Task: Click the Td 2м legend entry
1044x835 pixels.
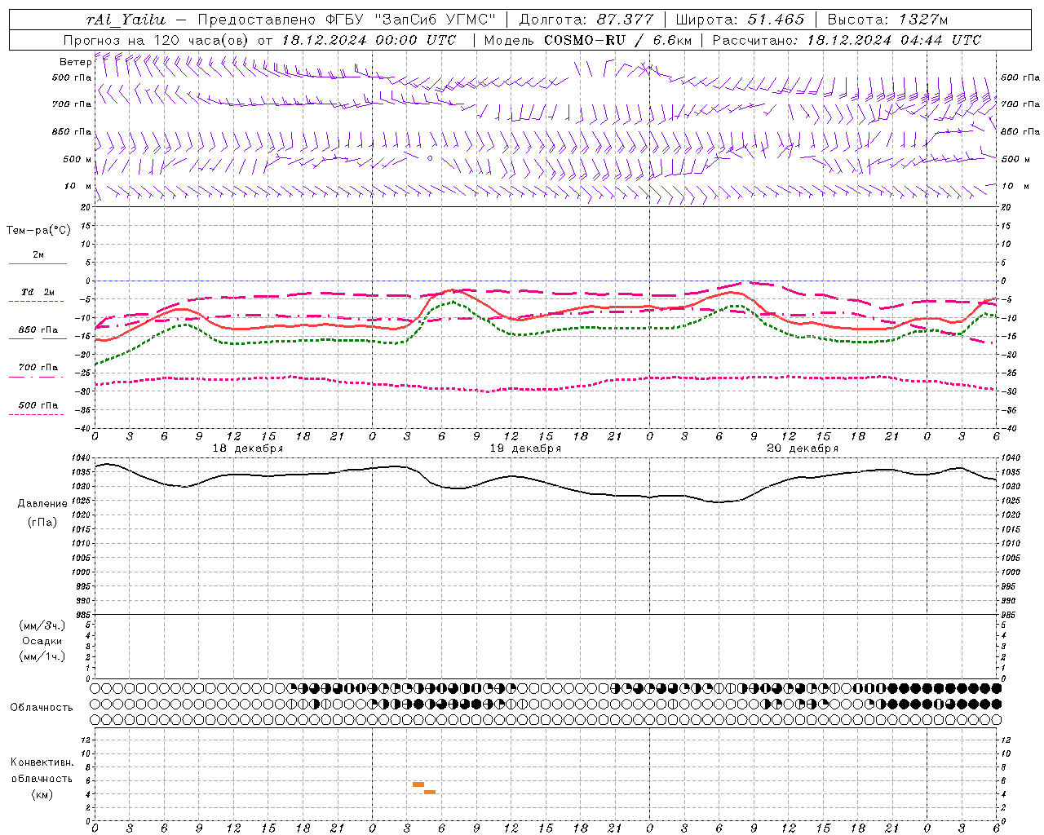Action: (38, 292)
